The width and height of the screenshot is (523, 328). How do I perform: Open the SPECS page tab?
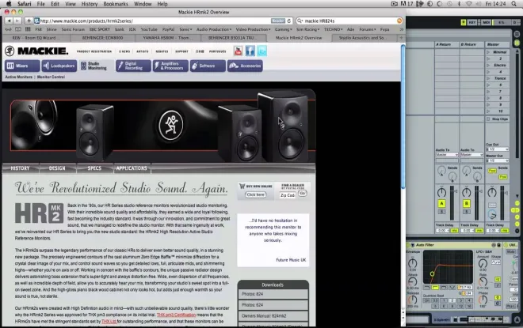(x=94, y=168)
